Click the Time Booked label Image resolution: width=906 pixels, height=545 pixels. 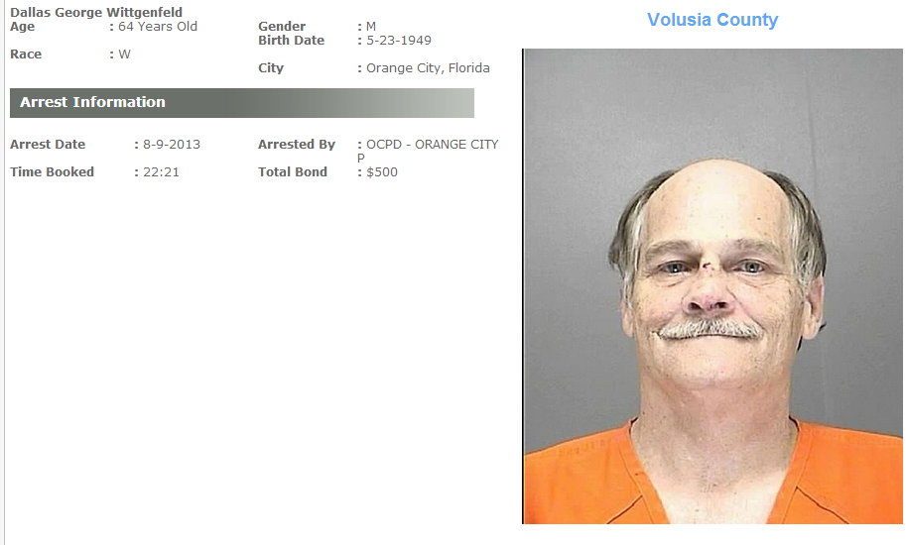click(52, 171)
